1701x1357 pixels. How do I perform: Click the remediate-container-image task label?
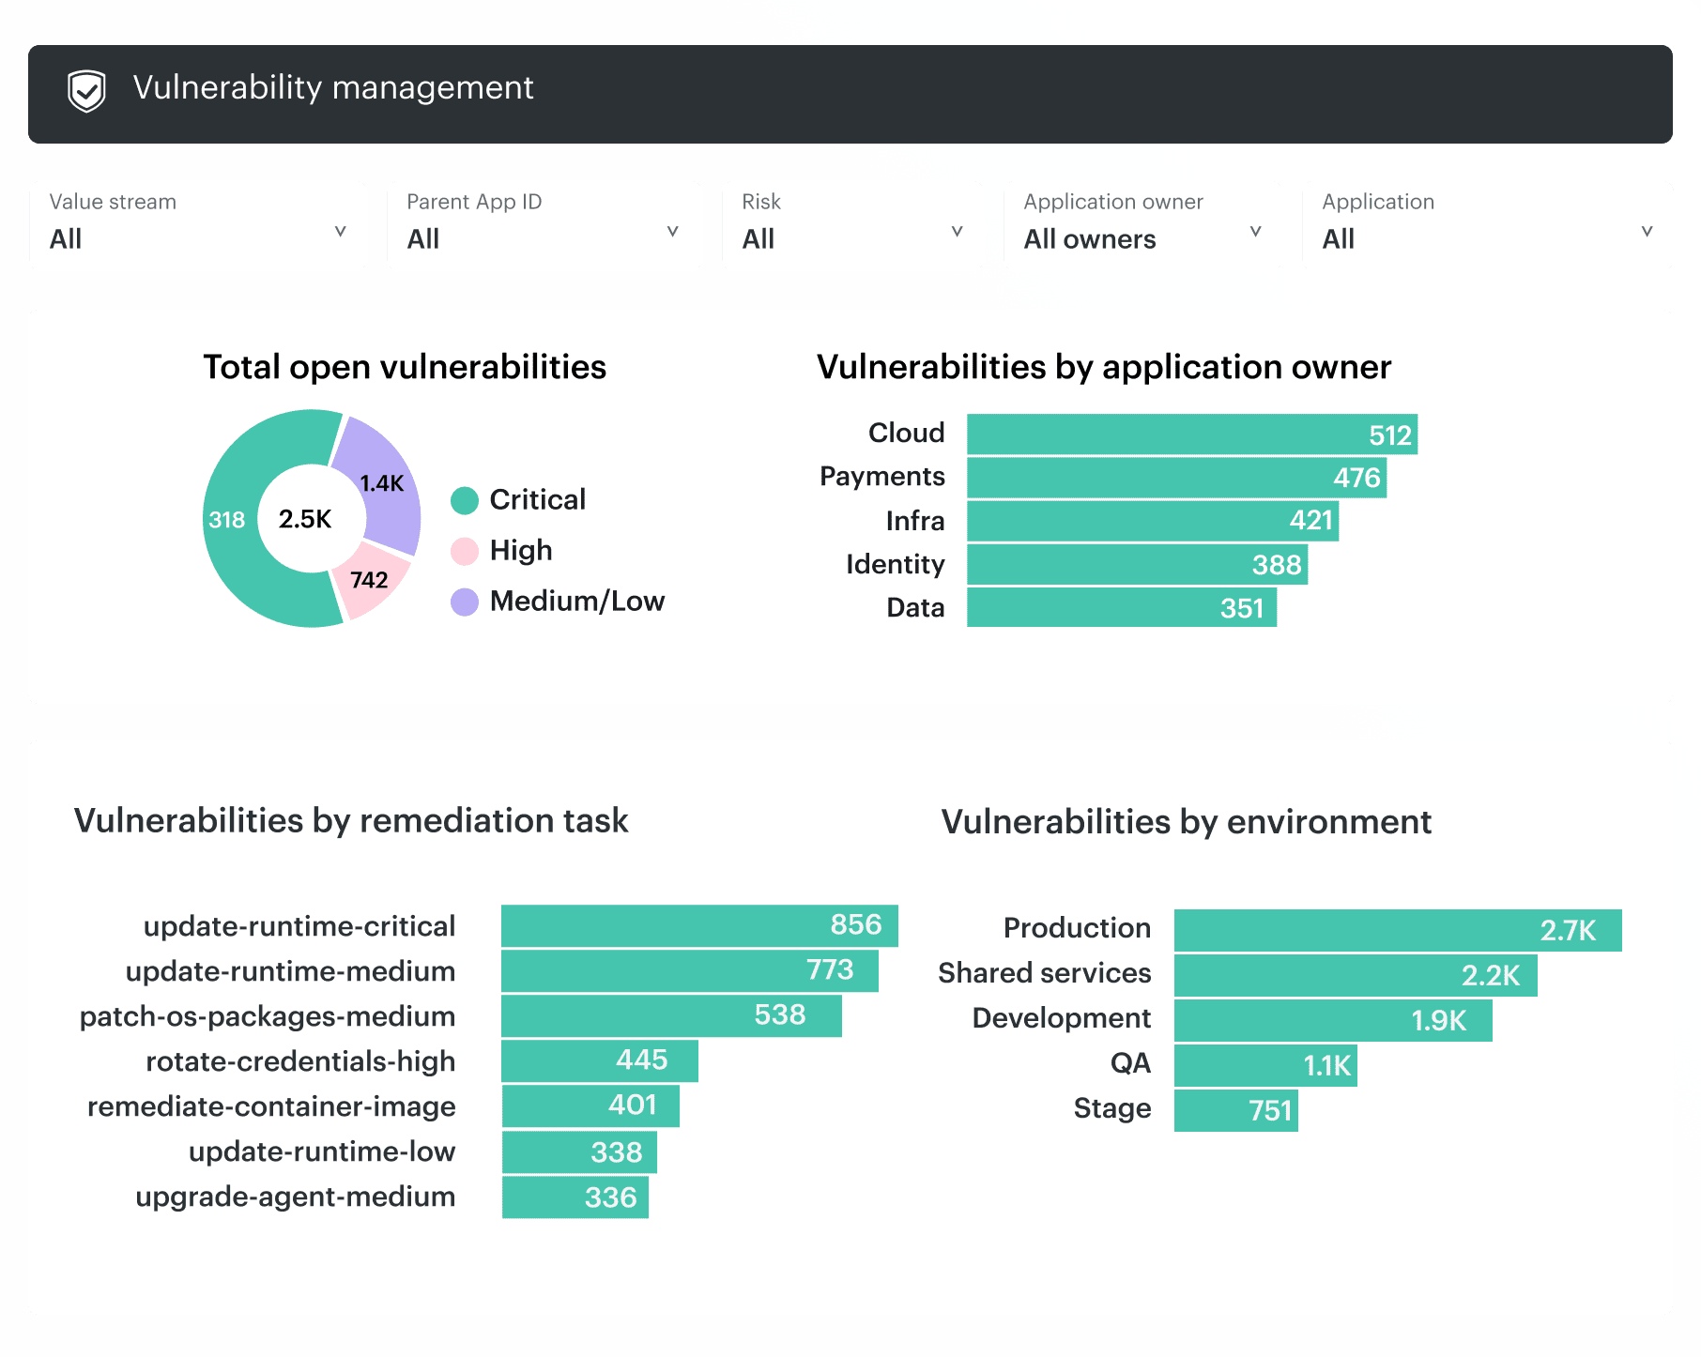271,1106
